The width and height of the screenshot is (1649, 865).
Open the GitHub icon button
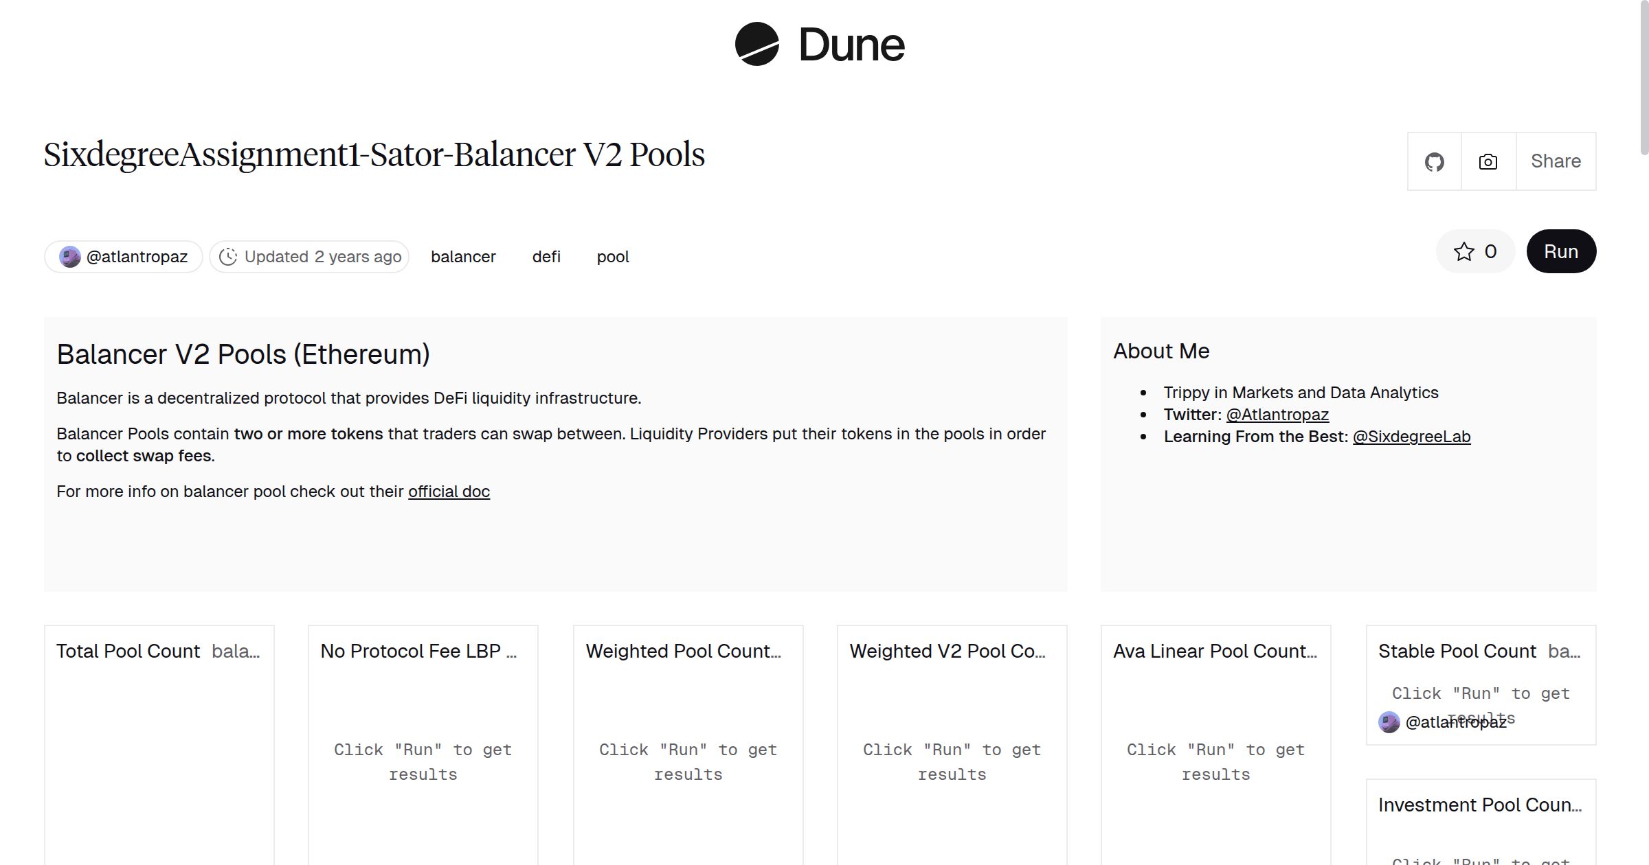point(1434,162)
